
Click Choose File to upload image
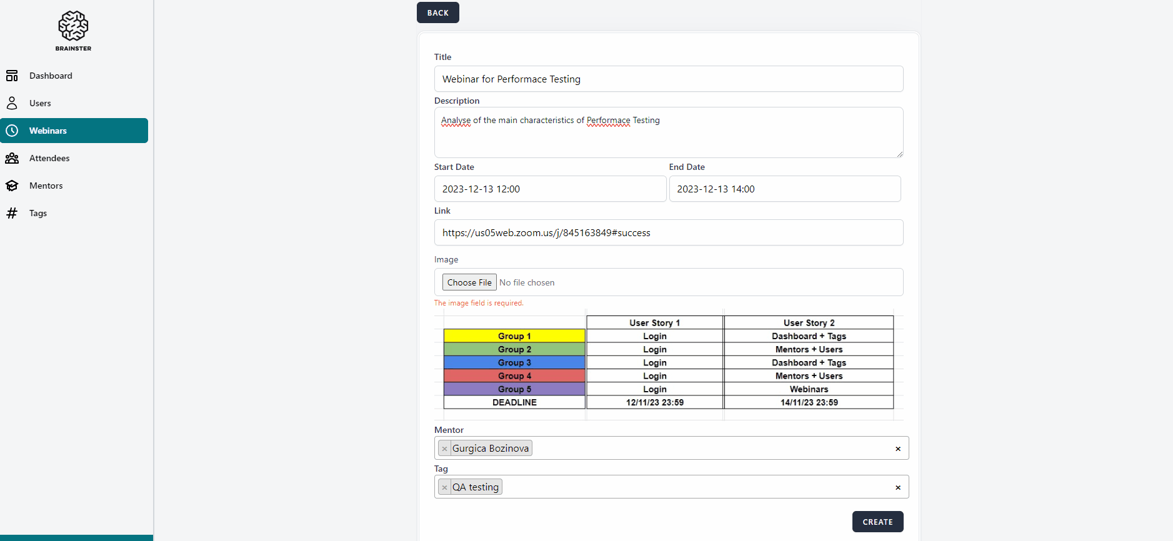click(x=469, y=282)
